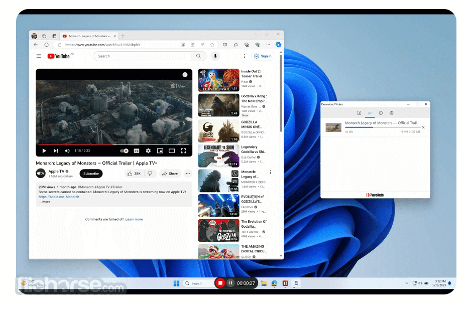Open more actions ellipsis beside Share
Screen dimensions: 468x310
[188, 174]
